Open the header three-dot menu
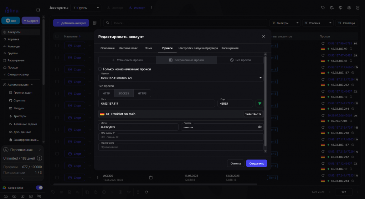This screenshot has width=365, height=199. click(151, 8)
